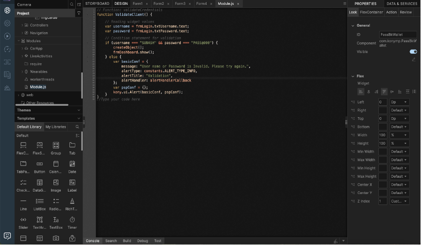Open the Build panel at bottom
Viewport: 421px width, 245px height.
click(127, 241)
